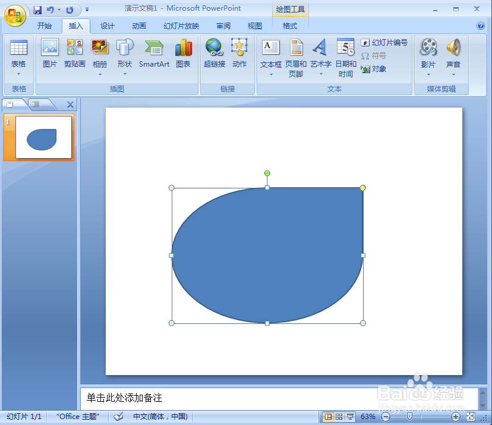Insert a SmartArt graphic

[154, 53]
